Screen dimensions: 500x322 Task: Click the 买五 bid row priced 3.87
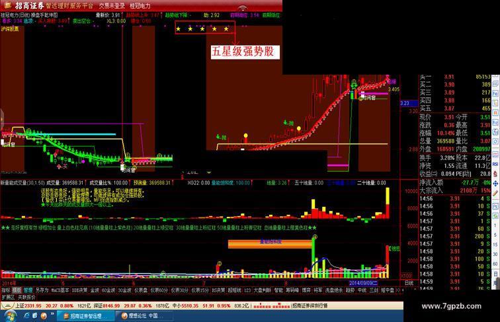point(455,108)
